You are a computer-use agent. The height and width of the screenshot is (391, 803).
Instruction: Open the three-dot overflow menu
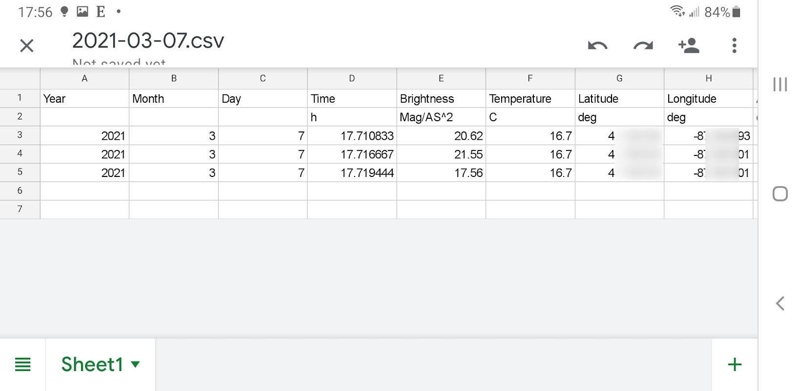point(734,46)
